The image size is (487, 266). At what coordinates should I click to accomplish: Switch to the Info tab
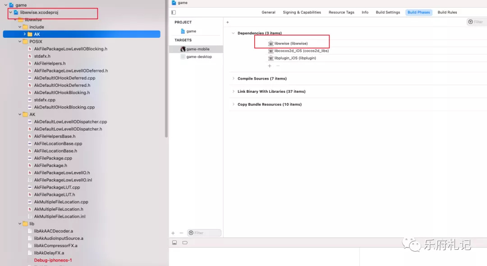[x=365, y=13]
